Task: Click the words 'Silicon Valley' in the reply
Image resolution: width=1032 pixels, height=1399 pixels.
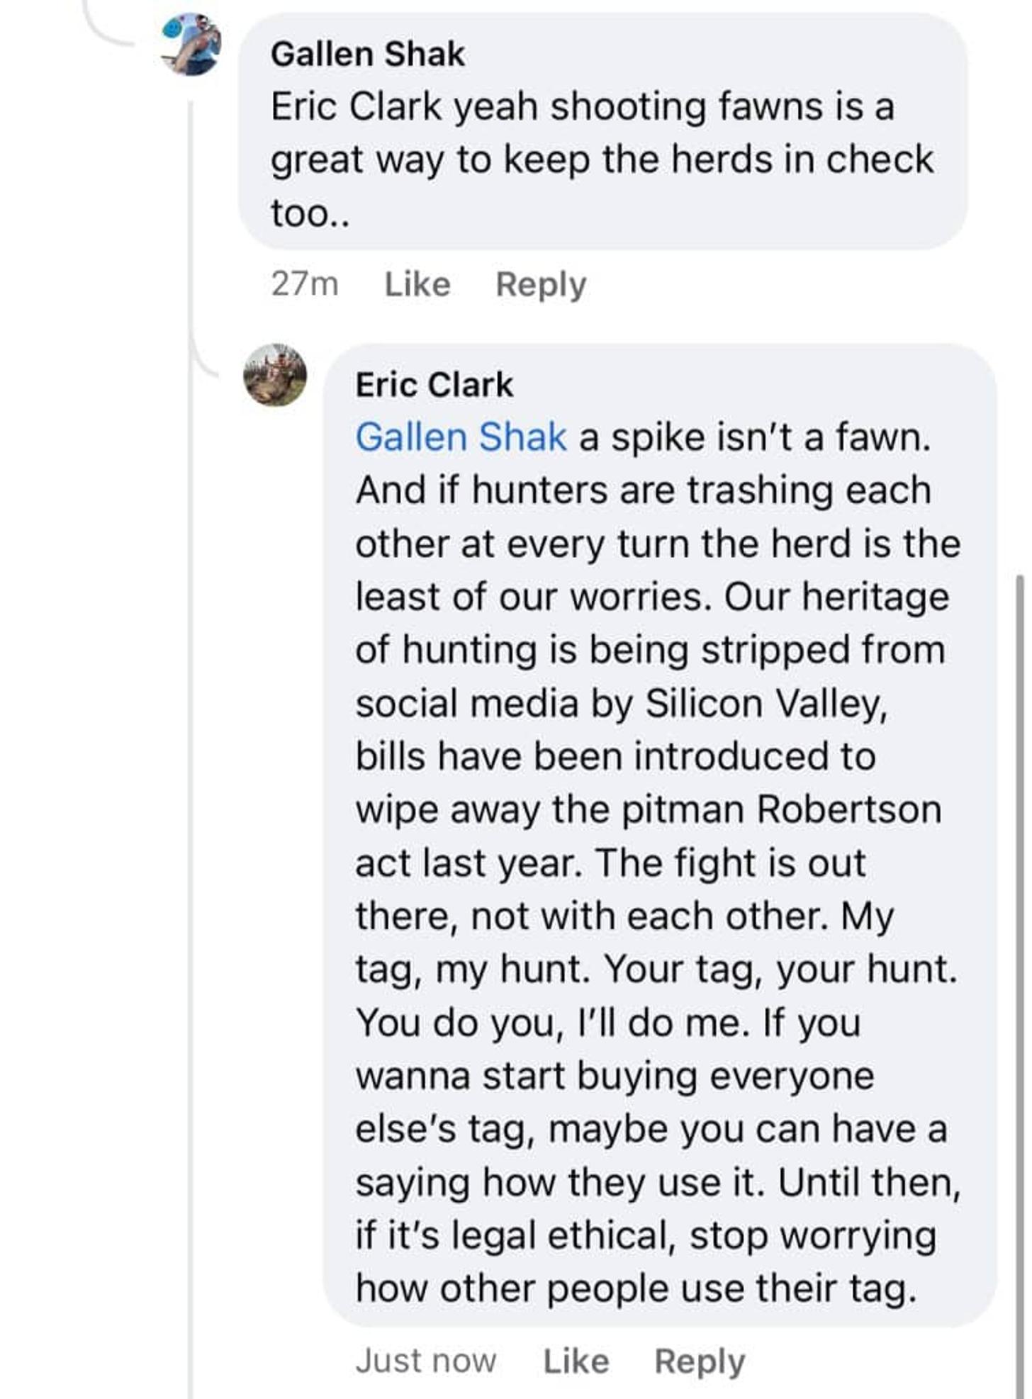Action: click(x=765, y=704)
